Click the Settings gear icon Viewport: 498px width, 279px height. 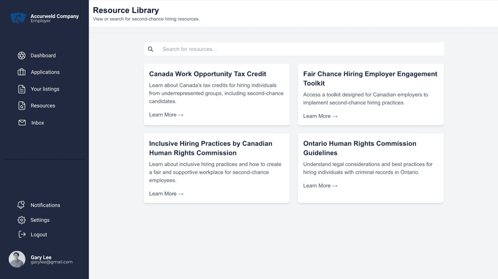click(x=22, y=220)
